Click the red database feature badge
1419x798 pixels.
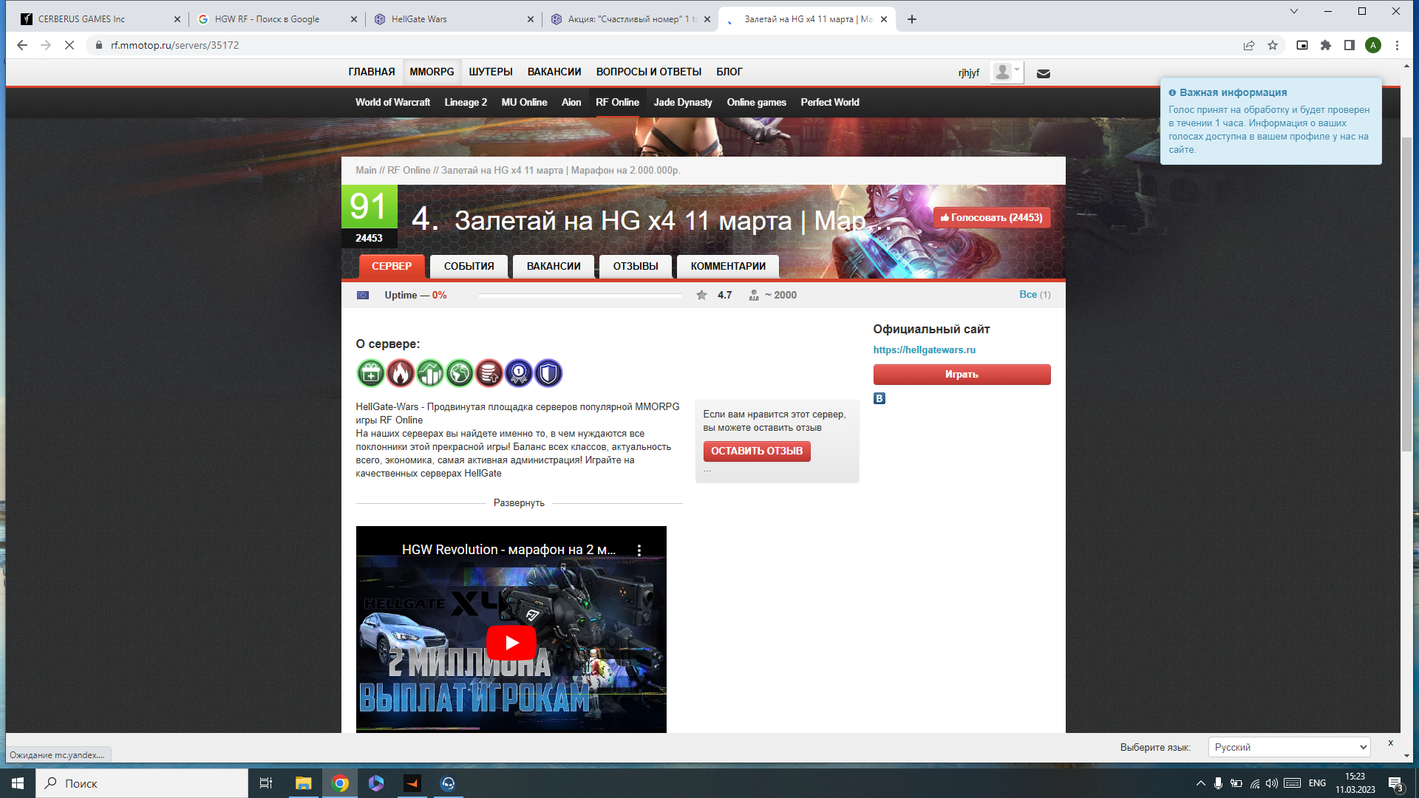pyautogui.click(x=489, y=374)
